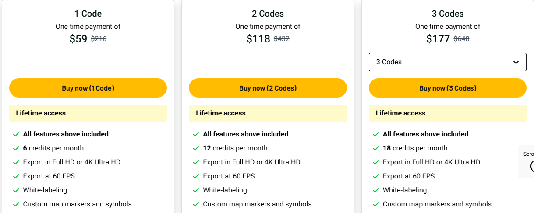The height and width of the screenshot is (213, 534).
Task: Click checkmark by Full HD export in 3 Codes plan
Action: tap(376, 162)
